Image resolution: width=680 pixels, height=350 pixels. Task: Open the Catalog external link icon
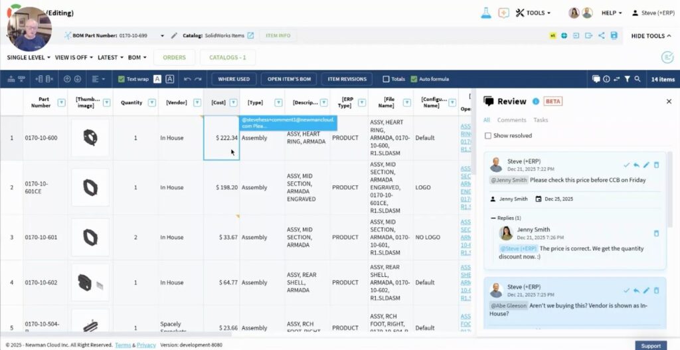click(250, 36)
